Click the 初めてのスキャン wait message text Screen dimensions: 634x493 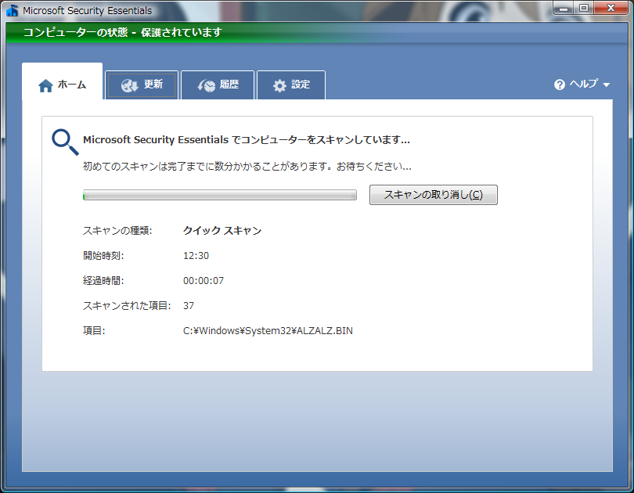[247, 167]
